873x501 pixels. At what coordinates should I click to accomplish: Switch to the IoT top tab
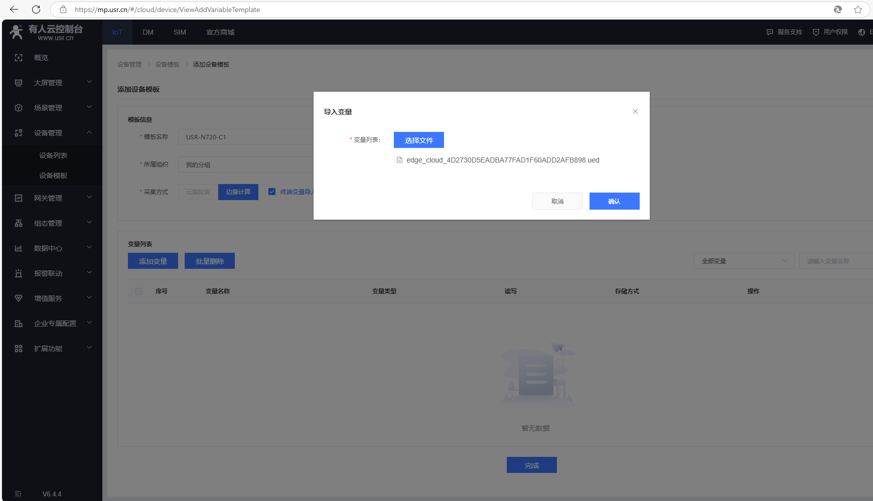[x=117, y=32]
